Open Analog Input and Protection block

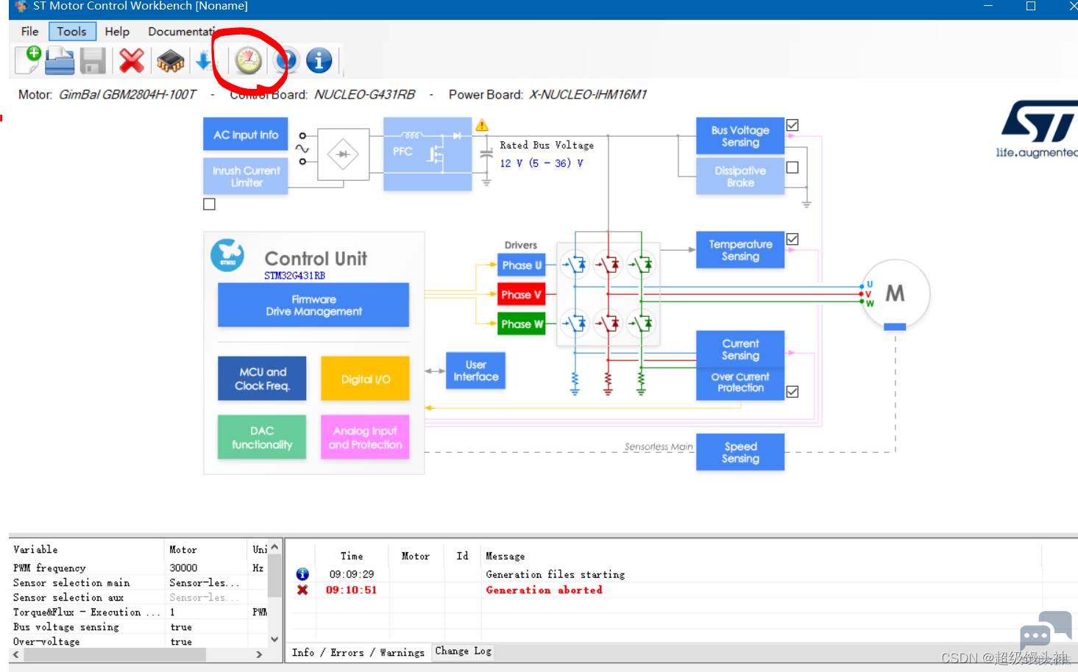365,437
